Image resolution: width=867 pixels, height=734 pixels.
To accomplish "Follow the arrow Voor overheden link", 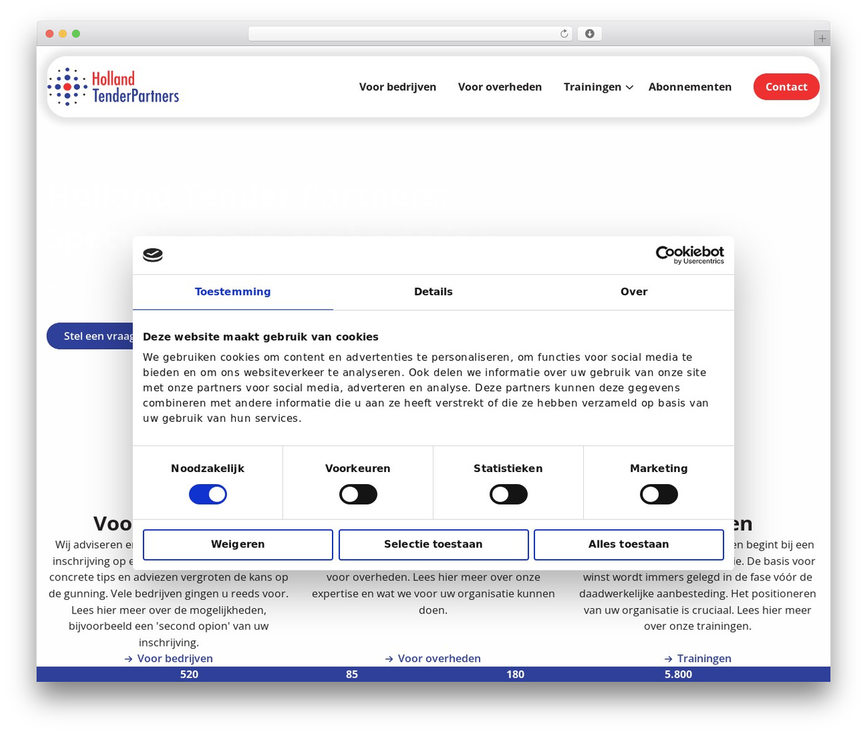I will point(433,658).
